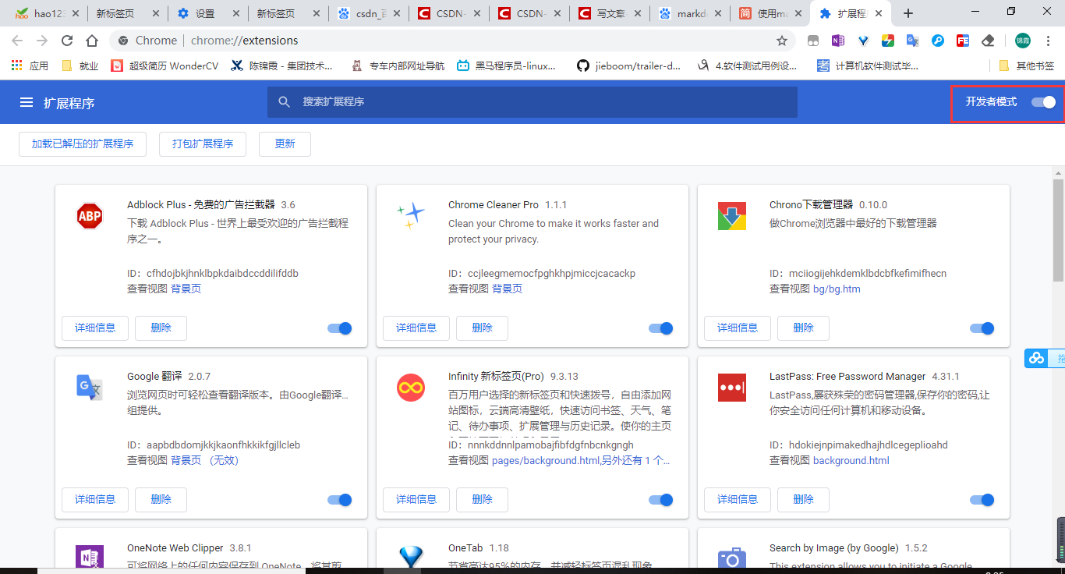Viewport: 1065px width, 574px height.
Task: Turn off developer mode toggle
Action: [1043, 102]
